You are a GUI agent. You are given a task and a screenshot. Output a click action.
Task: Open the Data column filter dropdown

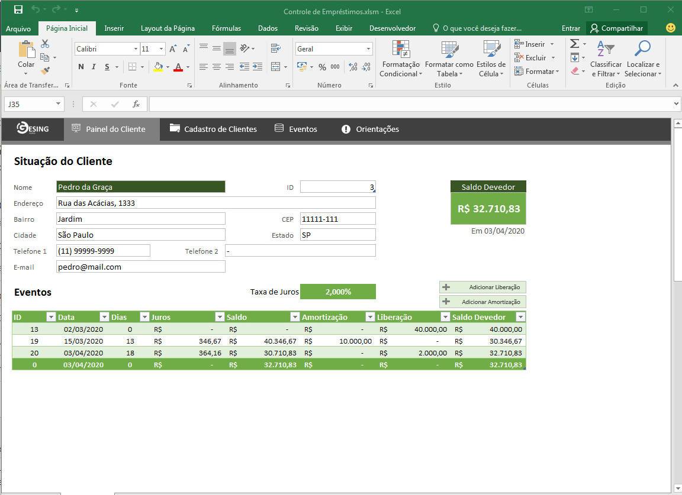[x=104, y=317]
